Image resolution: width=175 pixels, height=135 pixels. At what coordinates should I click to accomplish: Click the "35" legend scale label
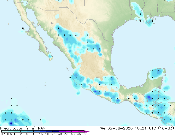coord(66,134)
